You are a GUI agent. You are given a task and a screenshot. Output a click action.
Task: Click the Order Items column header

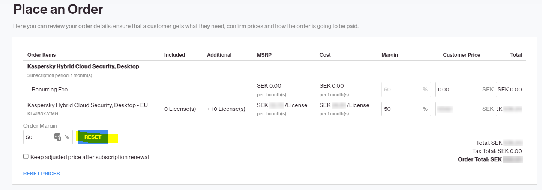pos(41,55)
